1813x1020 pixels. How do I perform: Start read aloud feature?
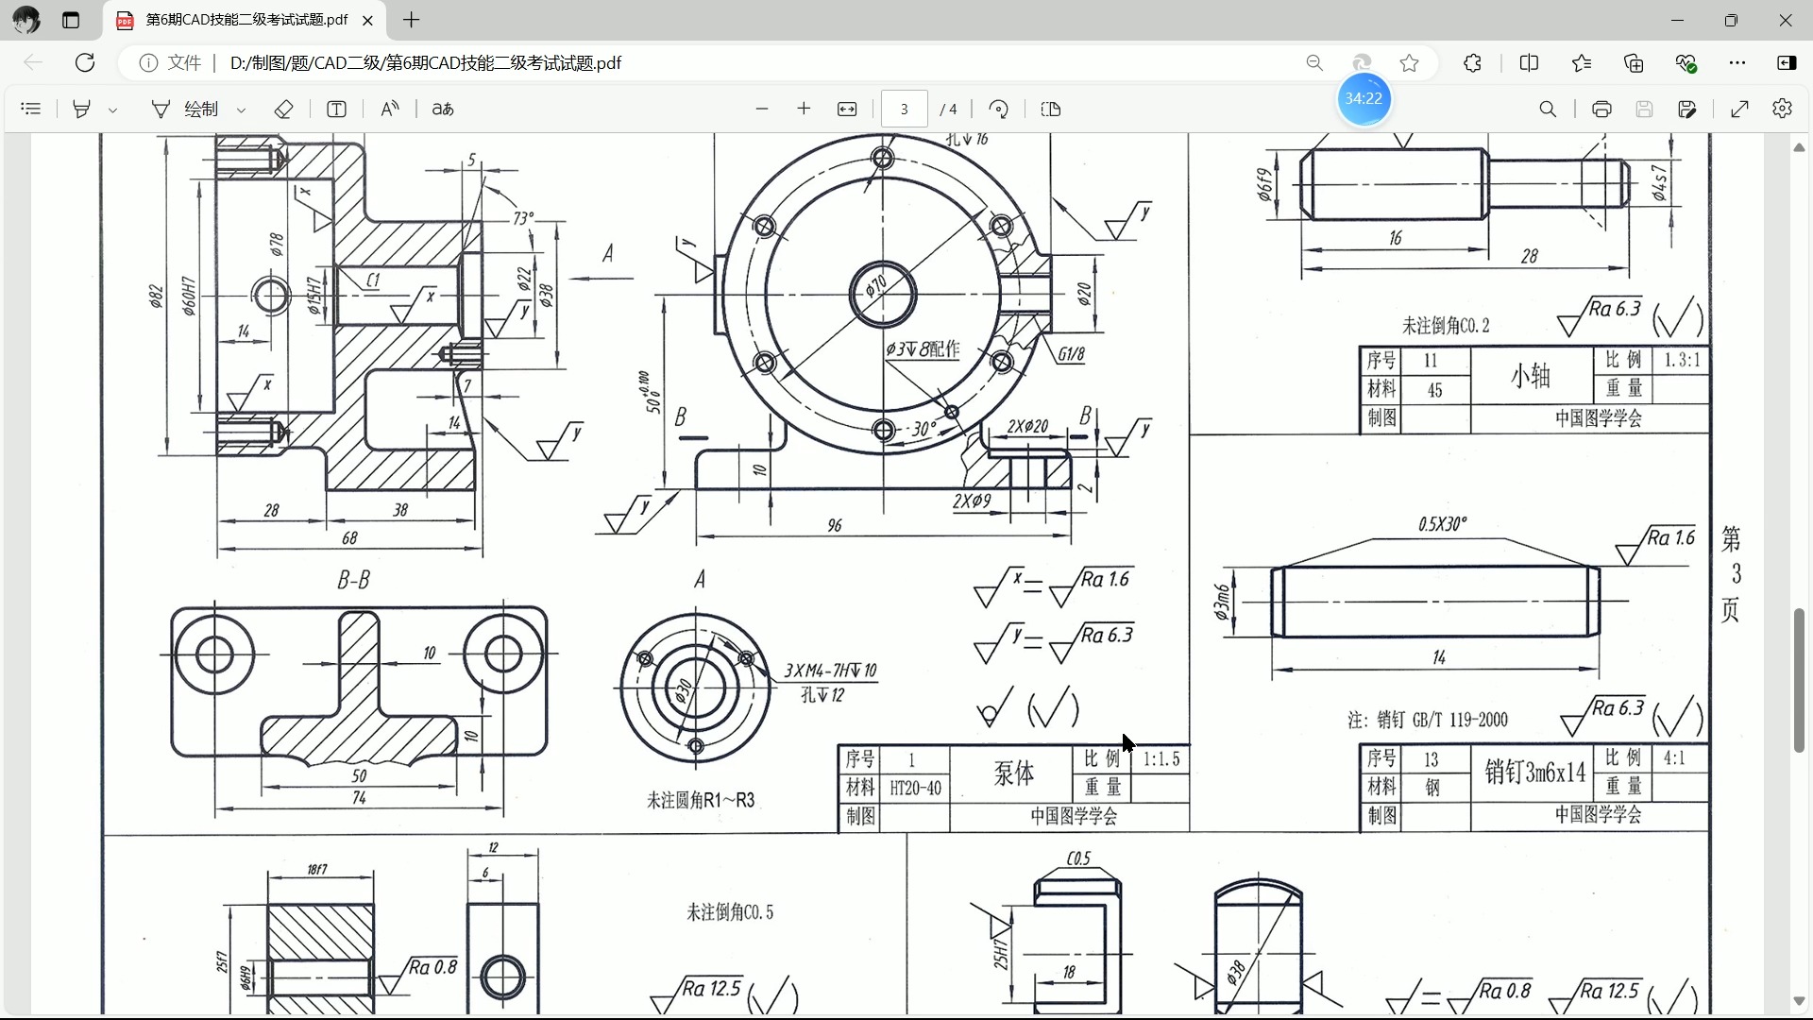tap(390, 109)
